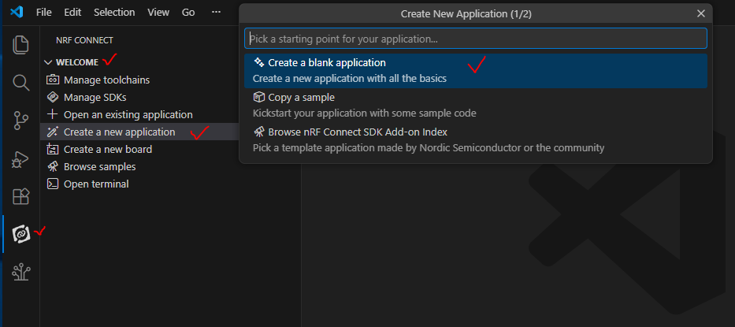This screenshot has height=327, width=735.
Task: Click the telescope icon beside Browse samples
Action: 52,166
